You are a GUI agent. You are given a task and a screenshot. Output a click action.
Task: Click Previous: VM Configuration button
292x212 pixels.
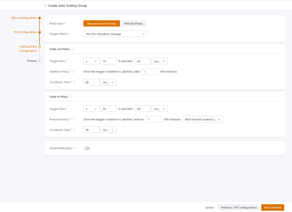click(x=239, y=207)
